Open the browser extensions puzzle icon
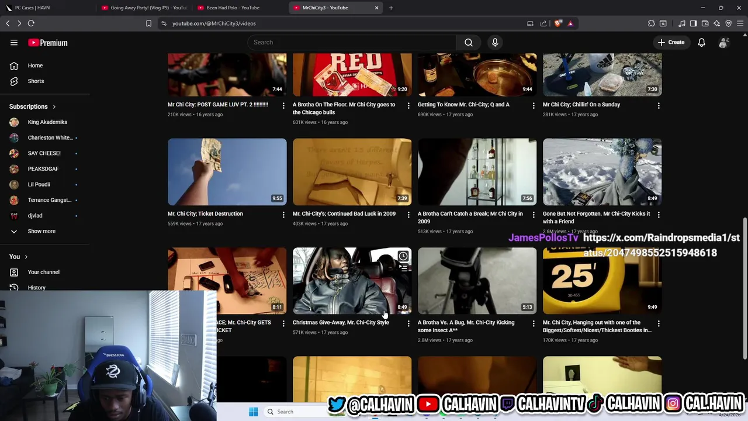Image resolution: width=748 pixels, height=421 pixels. tap(652, 23)
